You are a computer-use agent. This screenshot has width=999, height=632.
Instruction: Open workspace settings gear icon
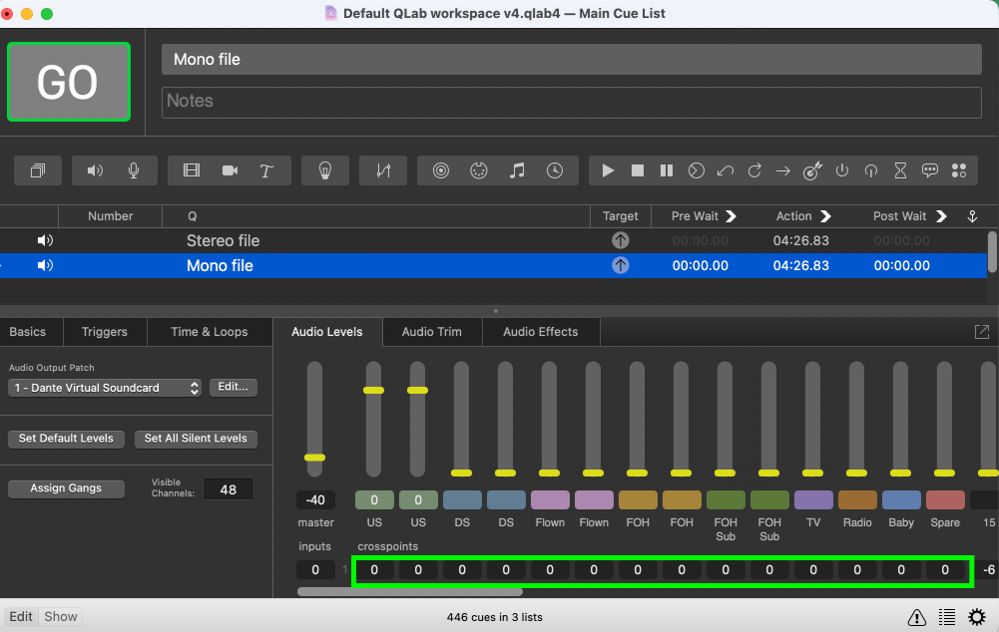click(977, 617)
